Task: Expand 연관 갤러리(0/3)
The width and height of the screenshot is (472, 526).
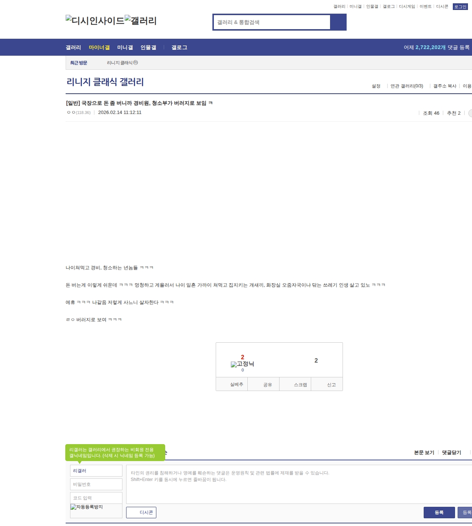Action: click(407, 86)
